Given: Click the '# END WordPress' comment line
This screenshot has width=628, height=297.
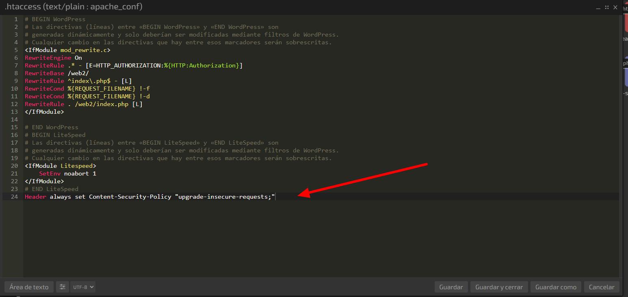Looking at the screenshot, I should [x=52, y=127].
